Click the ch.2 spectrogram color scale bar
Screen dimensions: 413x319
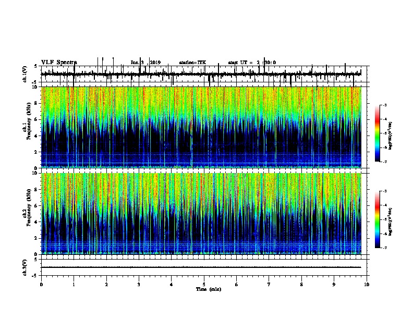coord(378,219)
